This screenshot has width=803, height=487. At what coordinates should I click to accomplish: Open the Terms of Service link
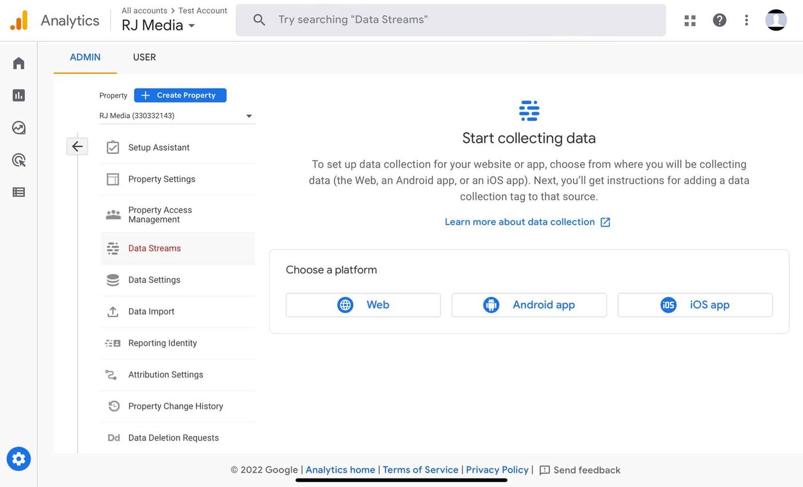(420, 470)
